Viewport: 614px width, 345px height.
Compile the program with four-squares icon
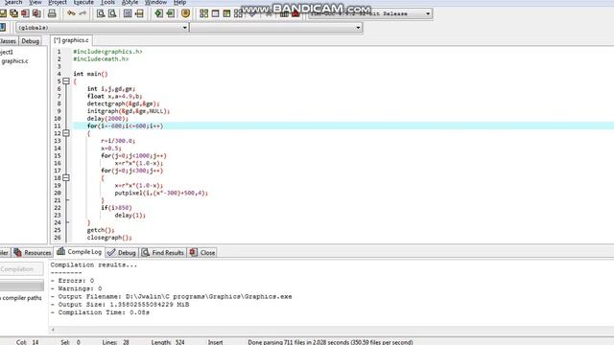click(x=203, y=13)
